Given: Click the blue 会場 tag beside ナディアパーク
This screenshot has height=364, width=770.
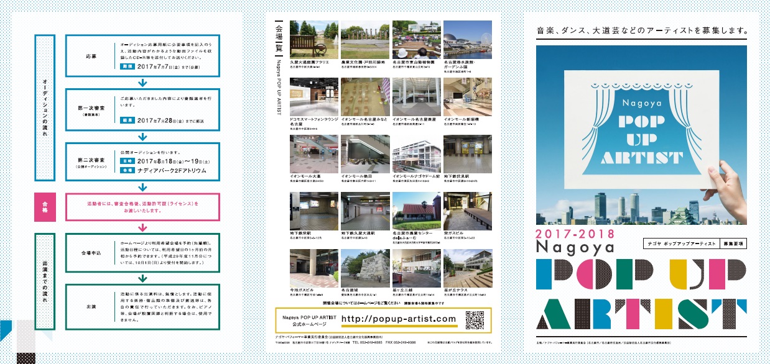Looking at the screenshot, I should pyautogui.click(x=126, y=170).
